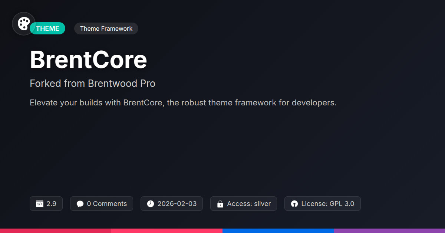Click the pink segment of bottom color bar

[167, 230]
